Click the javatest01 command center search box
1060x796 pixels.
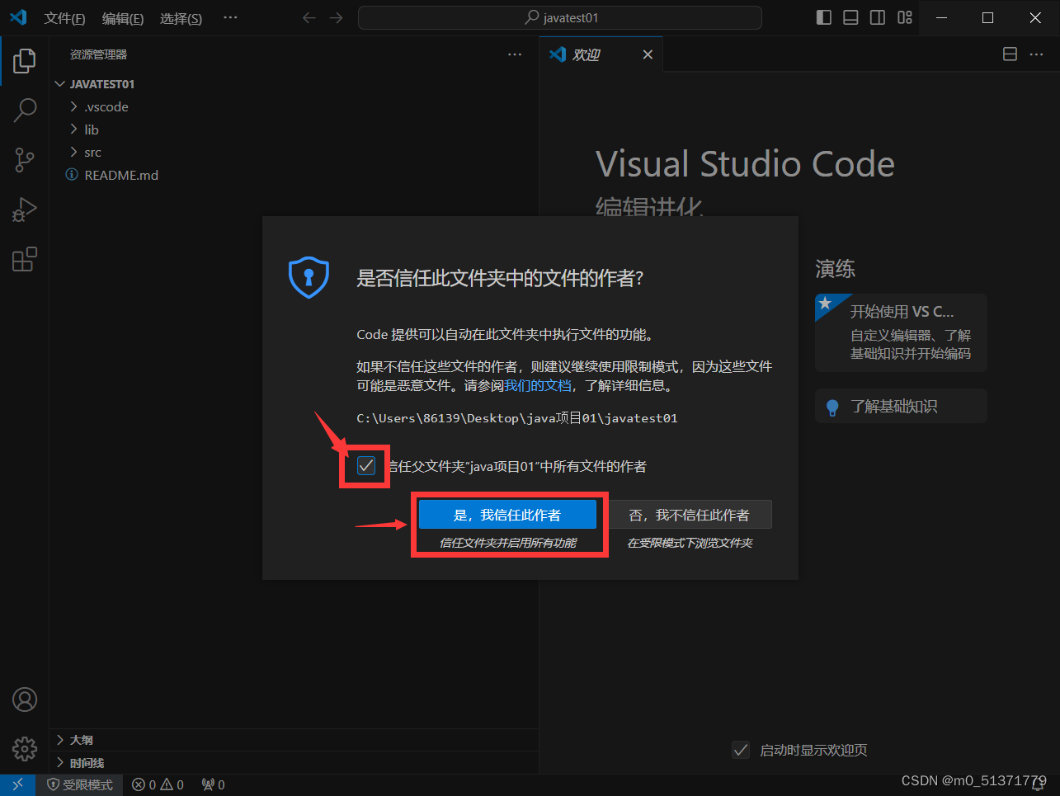click(560, 17)
